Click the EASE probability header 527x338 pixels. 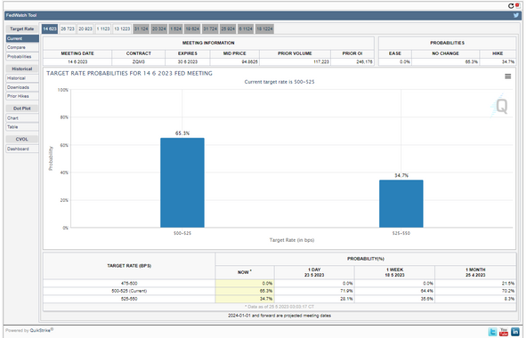pos(395,53)
